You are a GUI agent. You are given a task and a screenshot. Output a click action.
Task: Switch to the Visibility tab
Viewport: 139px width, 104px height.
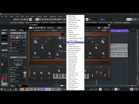(21, 30)
